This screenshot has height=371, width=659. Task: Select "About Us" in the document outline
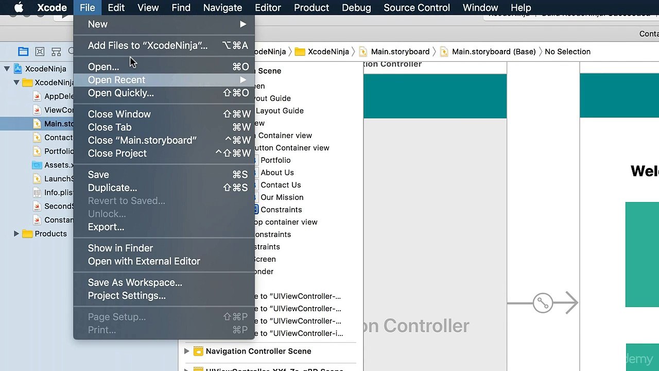(x=277, y=173)
